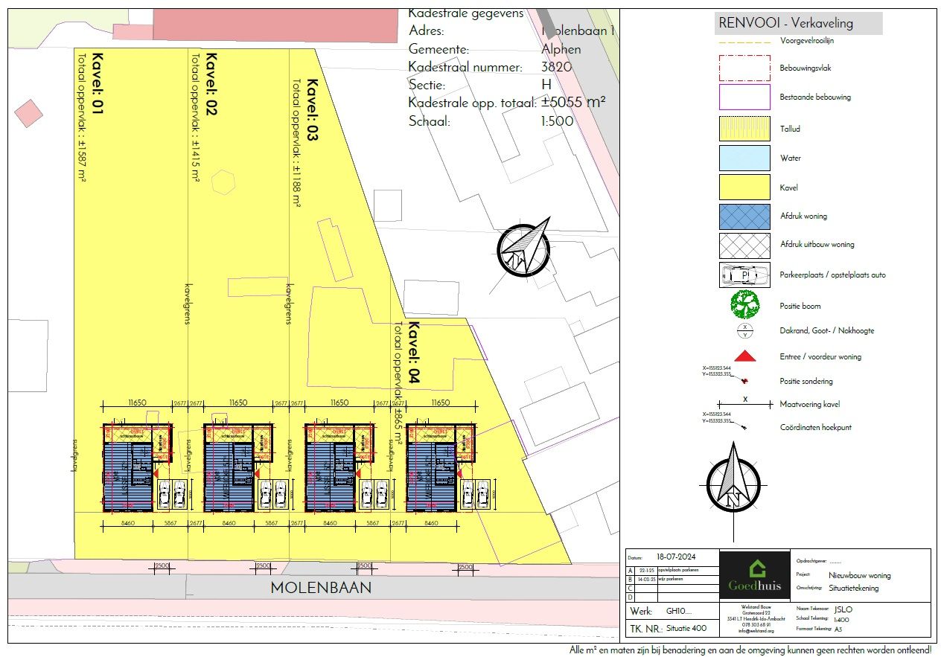The height and width of the screenshot is (657, 941).
Task: Click the upright north arrow below the legend
Action: point(734,478)
